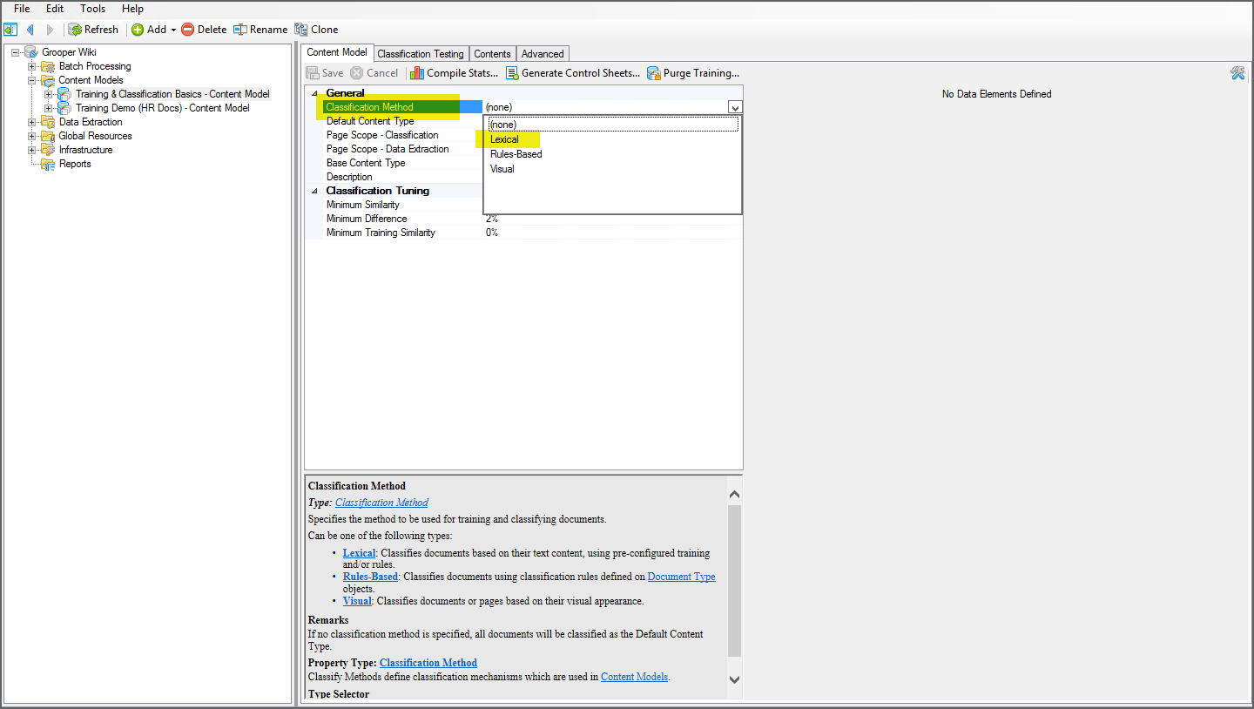Select Lexical from the dropdown list
The width and height of the screenshot is (1254, 709).
point(504,139)
